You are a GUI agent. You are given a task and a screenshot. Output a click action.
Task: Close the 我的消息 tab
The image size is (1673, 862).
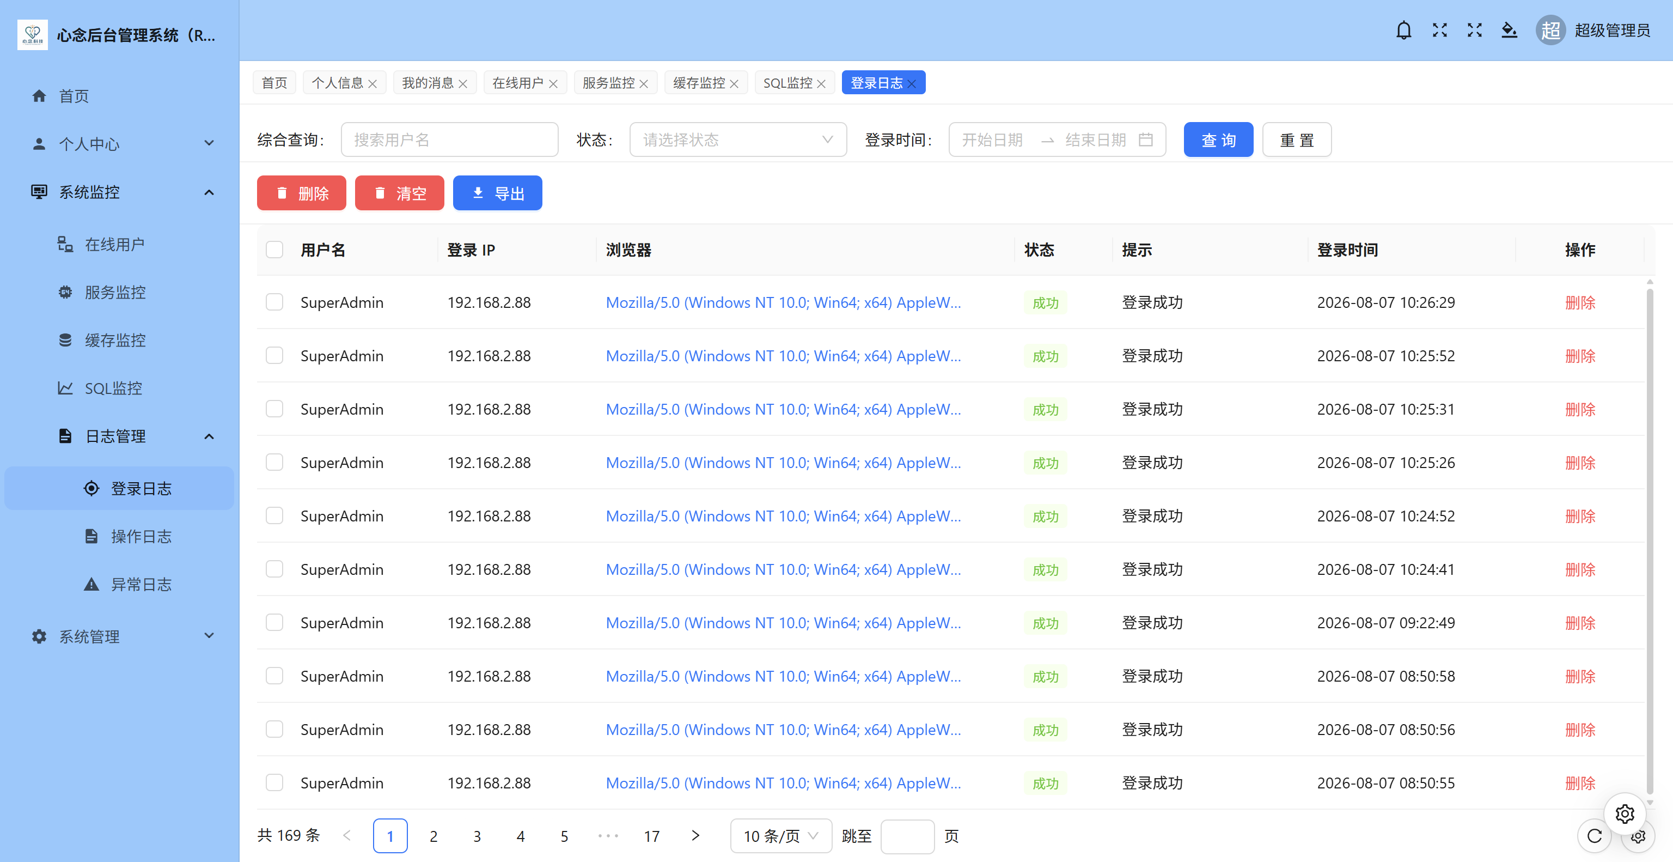tap(463, 84)
